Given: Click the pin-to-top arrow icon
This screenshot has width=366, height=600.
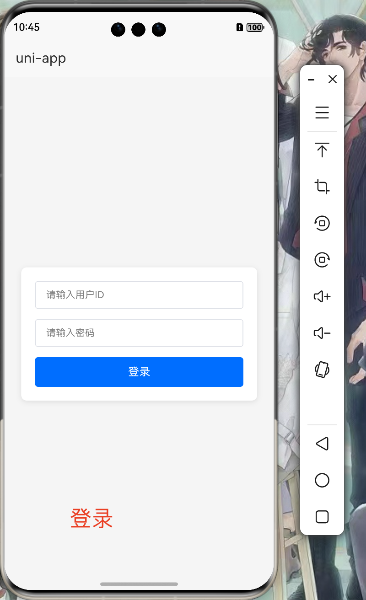Looking at the screenshot, I should 322,150.
